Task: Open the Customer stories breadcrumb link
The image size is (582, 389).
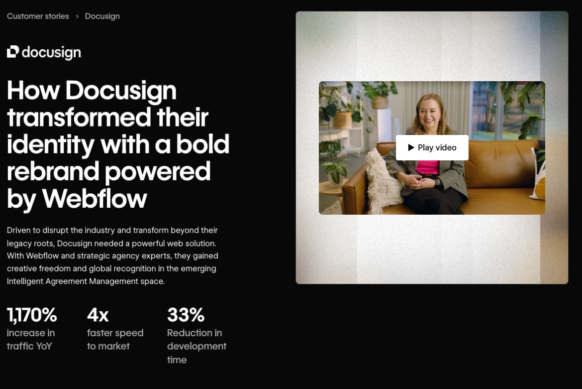Action: pyautogui.click(x=38, y=16)
